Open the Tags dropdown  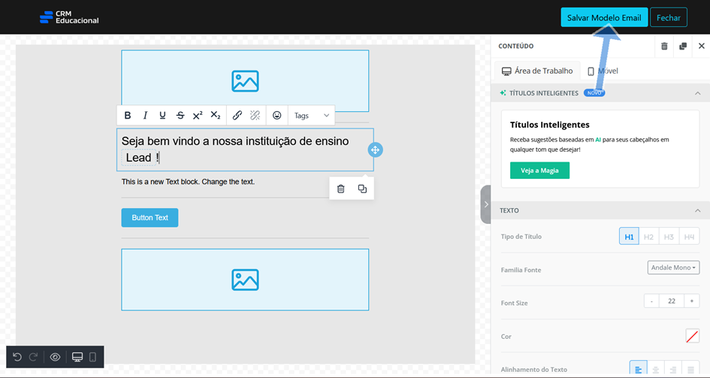point(312,116)
